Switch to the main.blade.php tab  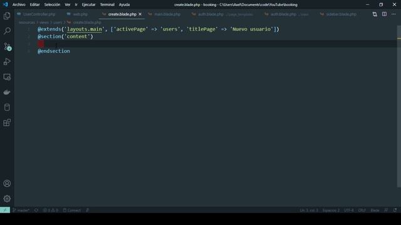(165, 14)
